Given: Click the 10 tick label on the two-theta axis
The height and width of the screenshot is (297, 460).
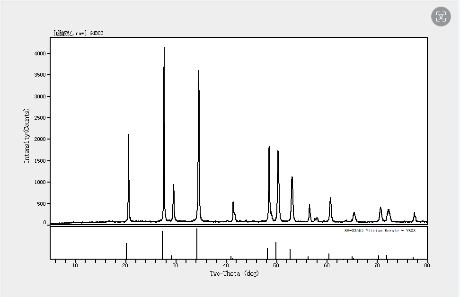Looking at the screenshot, I should [75, 266].
